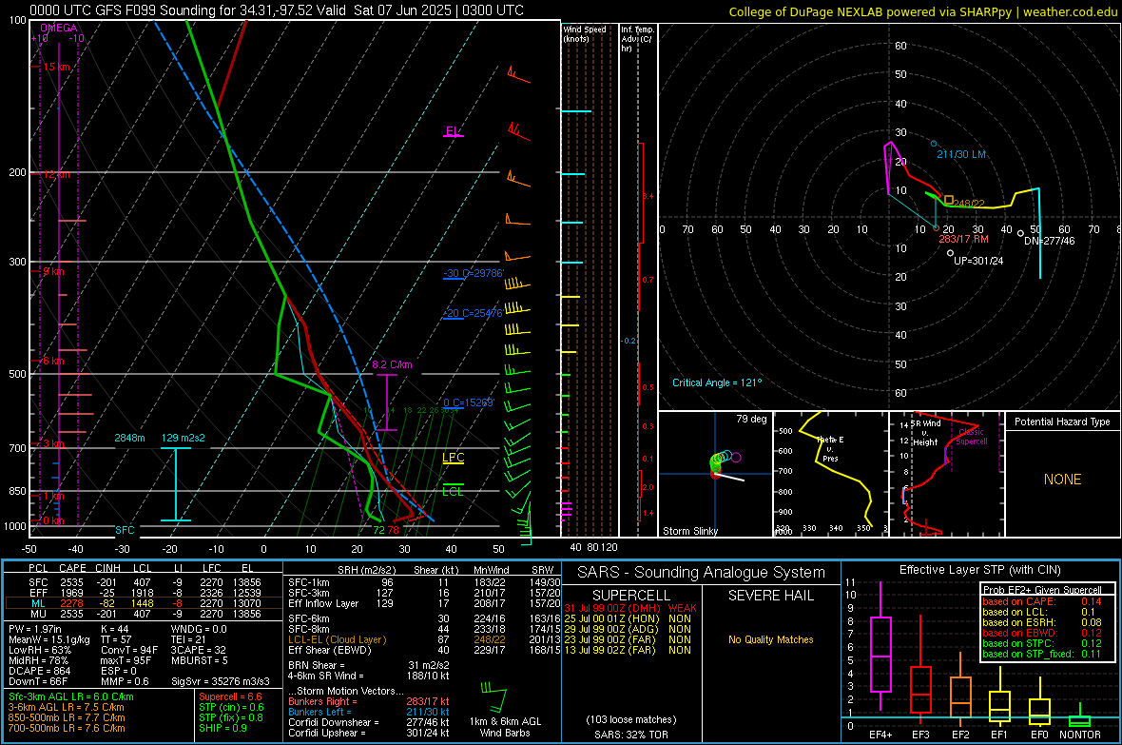Click the 31 Jul 99 00Z (DMH) WEAK analog
1122x745 pixels.
click(x=630, y=608)
